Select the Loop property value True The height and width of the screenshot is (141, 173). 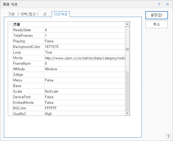pos(49,52)
